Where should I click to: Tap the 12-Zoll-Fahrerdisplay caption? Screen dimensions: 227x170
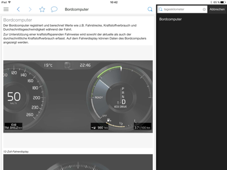16,151
